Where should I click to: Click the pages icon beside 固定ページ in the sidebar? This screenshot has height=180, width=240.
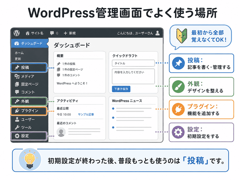click(x=17, y=84)
